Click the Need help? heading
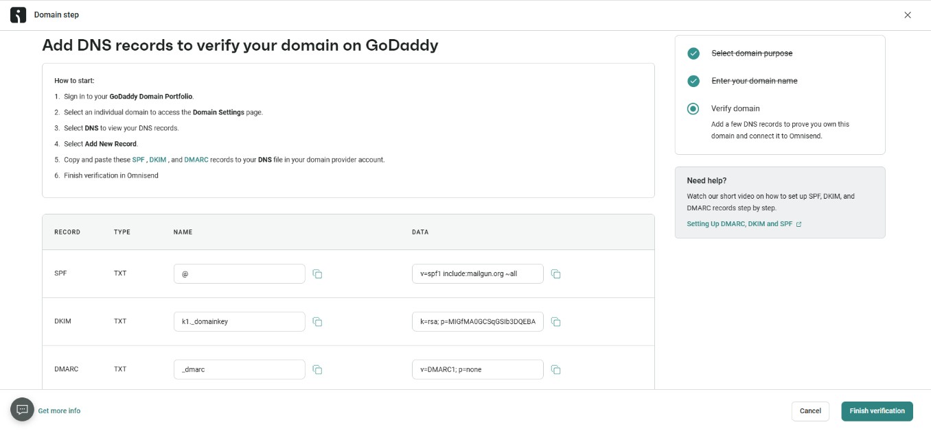 coord(706,181)
